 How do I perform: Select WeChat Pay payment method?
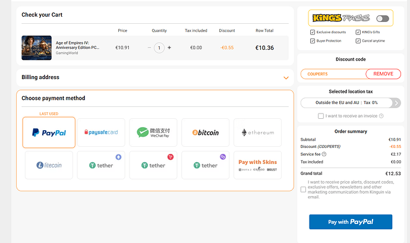point(153,132)
